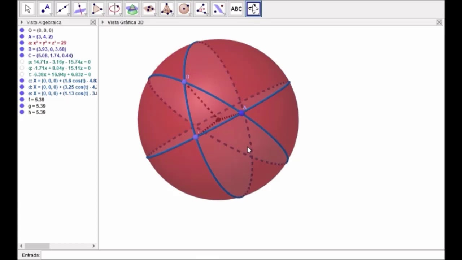Open Angle tool dropdown arrow
The width and height of the screenshot is (462, 260).
click(207, 15)
